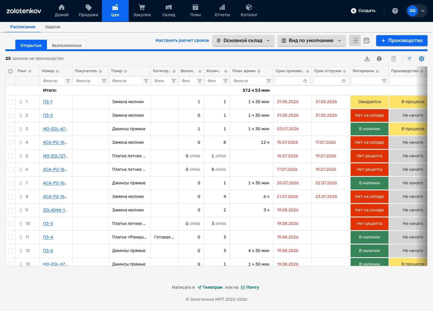Tick the checkbox for order ПЗ-2
The image size is (433, 311).
click(x=11, y=115)
